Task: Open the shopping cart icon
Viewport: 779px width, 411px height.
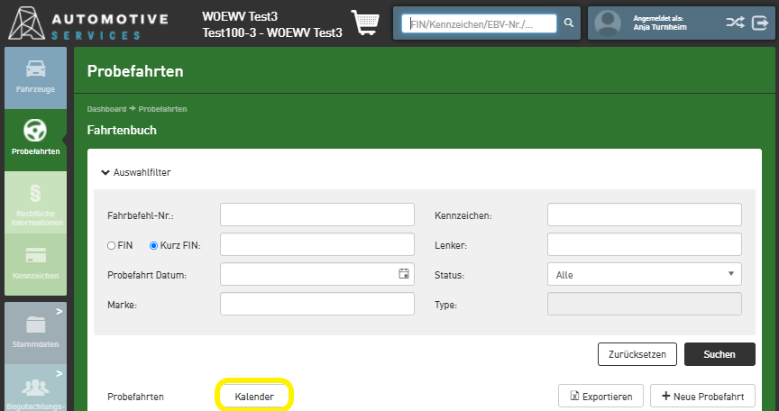Action: click(x=364, y=23)
